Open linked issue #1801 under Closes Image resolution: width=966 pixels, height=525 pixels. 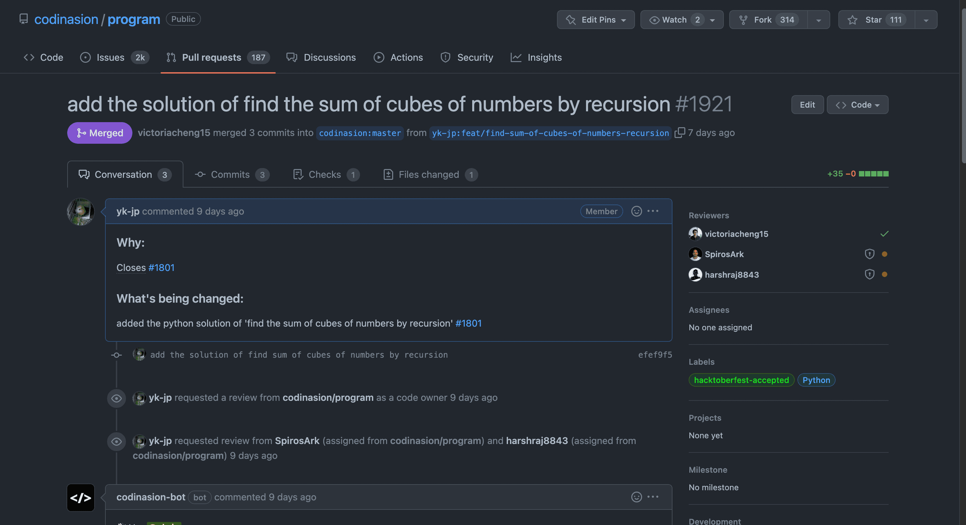pyautogui.click(x=161, y=268)
